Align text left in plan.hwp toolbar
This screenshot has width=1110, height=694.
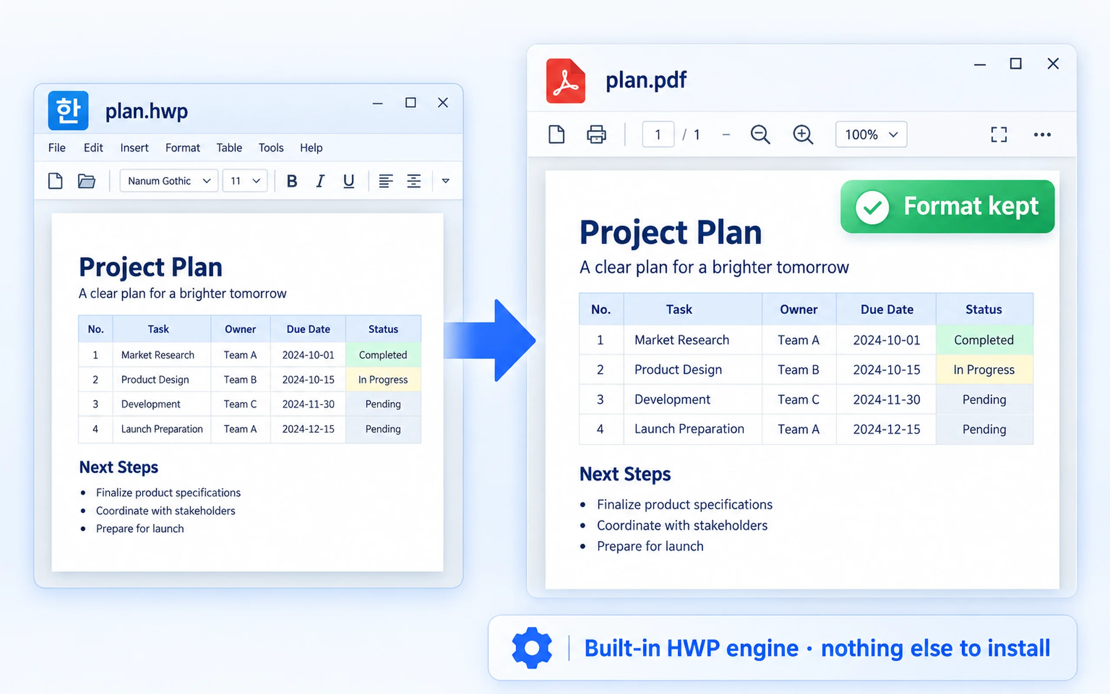pyautogui.click(x=386, y=181)
